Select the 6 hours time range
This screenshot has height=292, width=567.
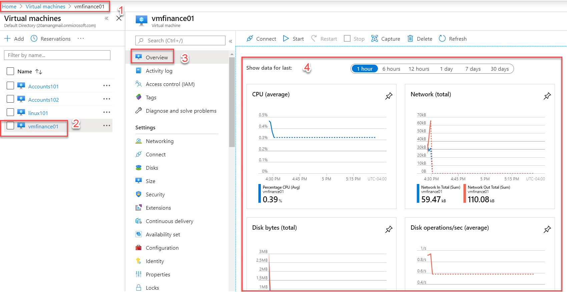click(391, 69)
